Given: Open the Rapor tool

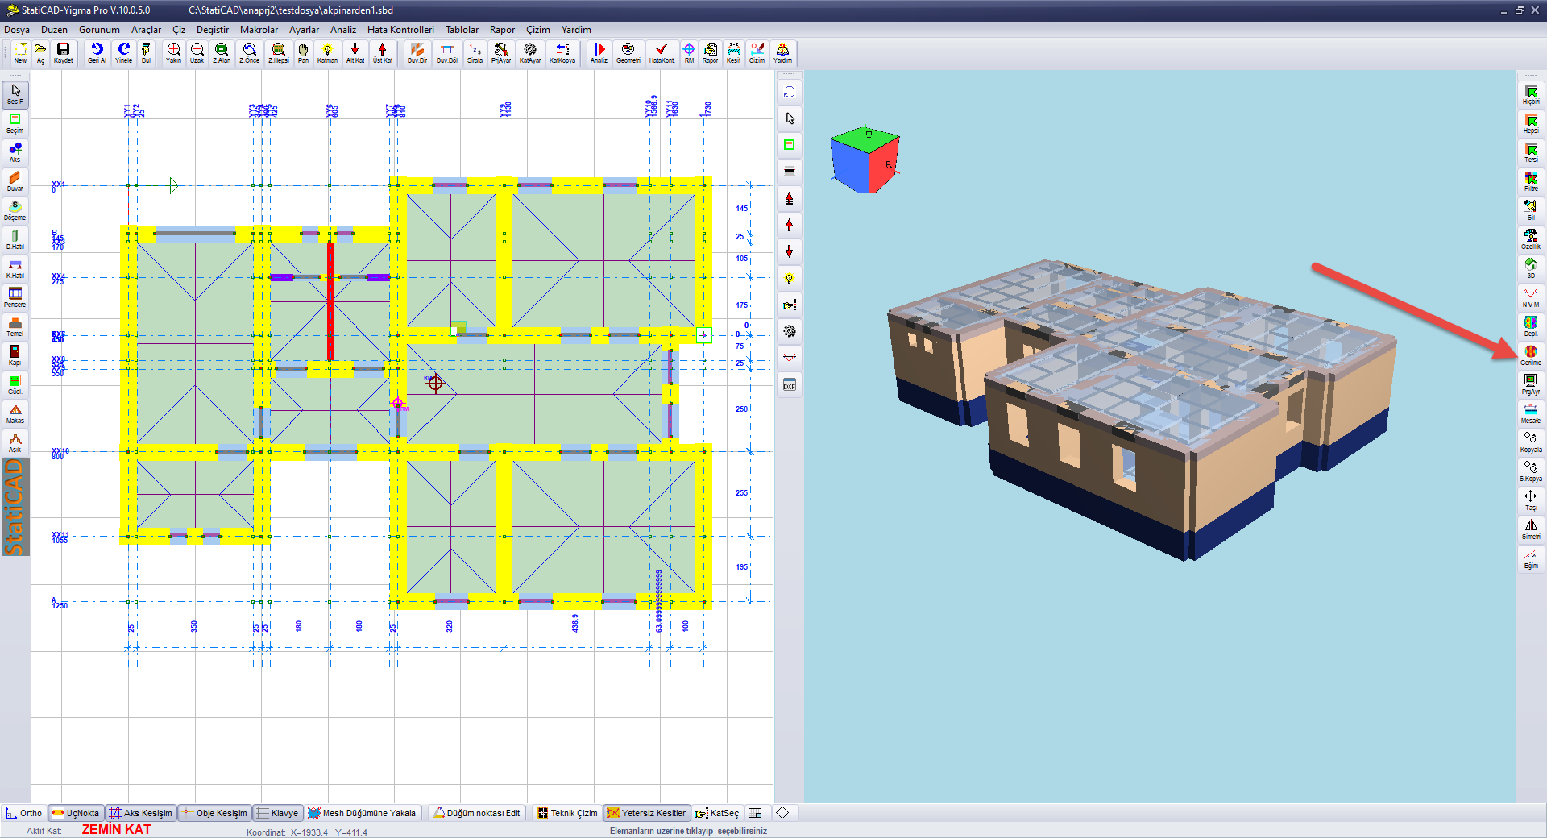Looking at the screenshot, I should [710, 53].
